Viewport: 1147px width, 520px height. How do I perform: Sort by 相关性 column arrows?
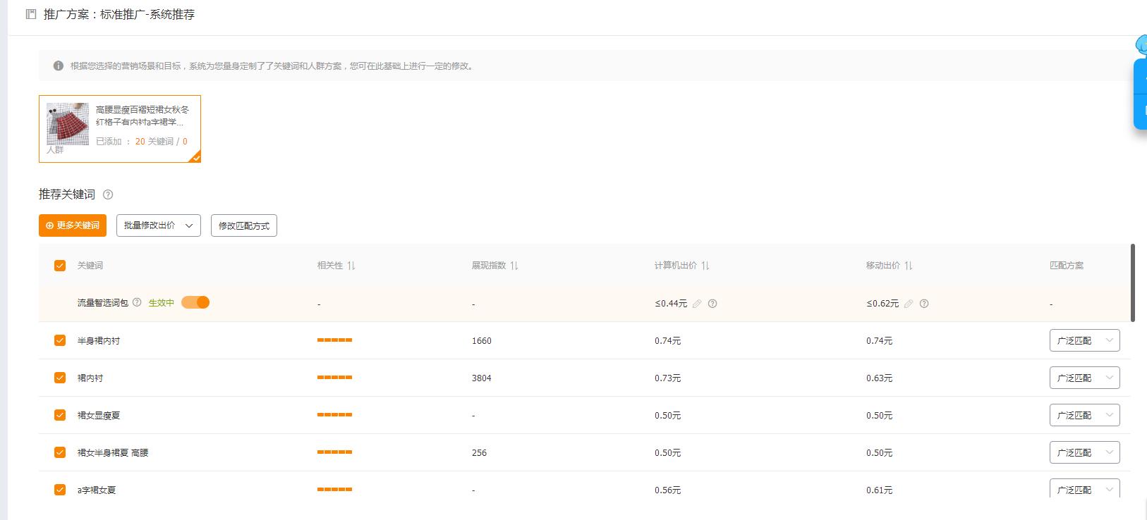(x=351, y=266)
